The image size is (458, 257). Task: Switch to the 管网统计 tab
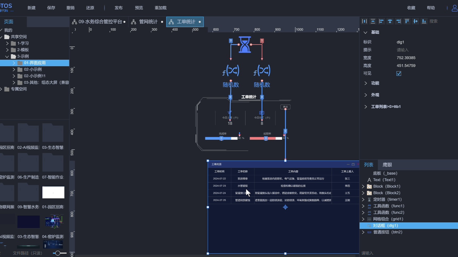tap(147, 22)
